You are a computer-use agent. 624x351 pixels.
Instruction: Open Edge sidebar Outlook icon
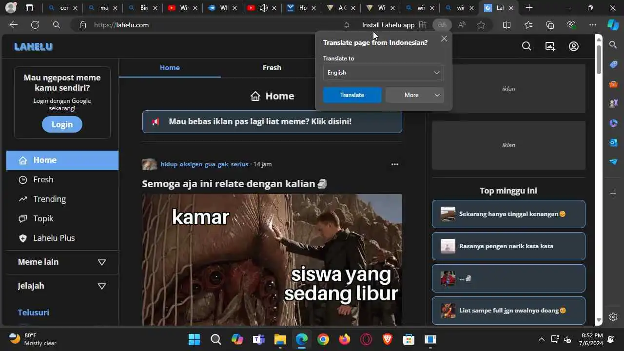[x=613, y=142]
